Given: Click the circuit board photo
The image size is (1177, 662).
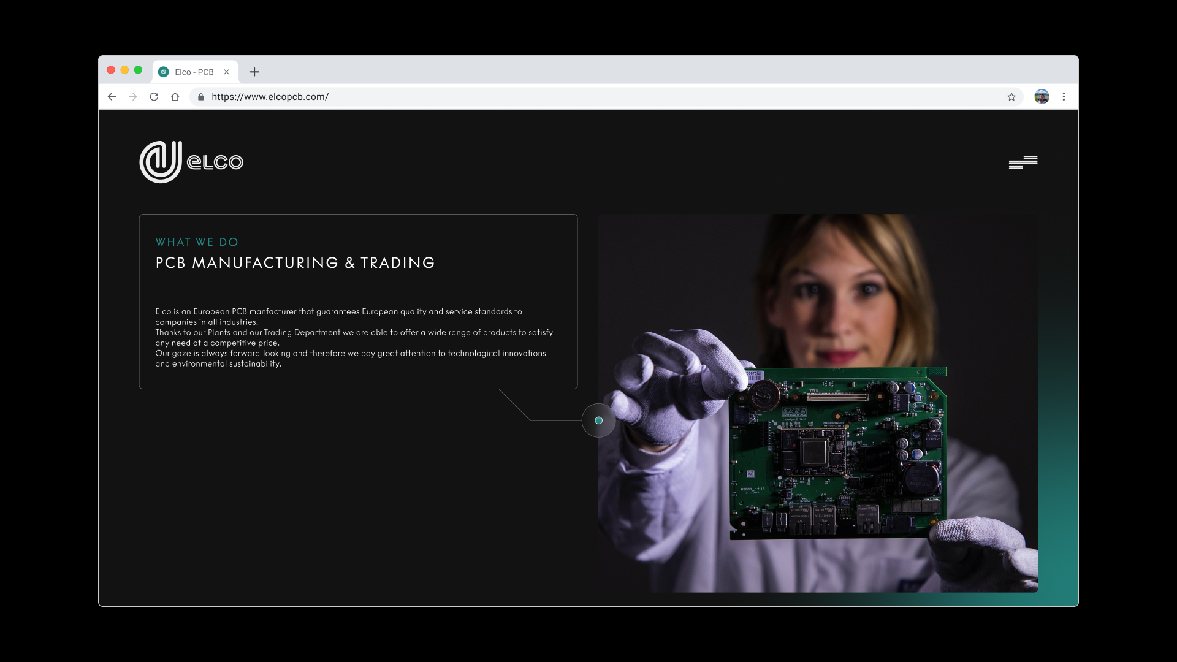Looking at the screenshot, I should pos(837,454).
